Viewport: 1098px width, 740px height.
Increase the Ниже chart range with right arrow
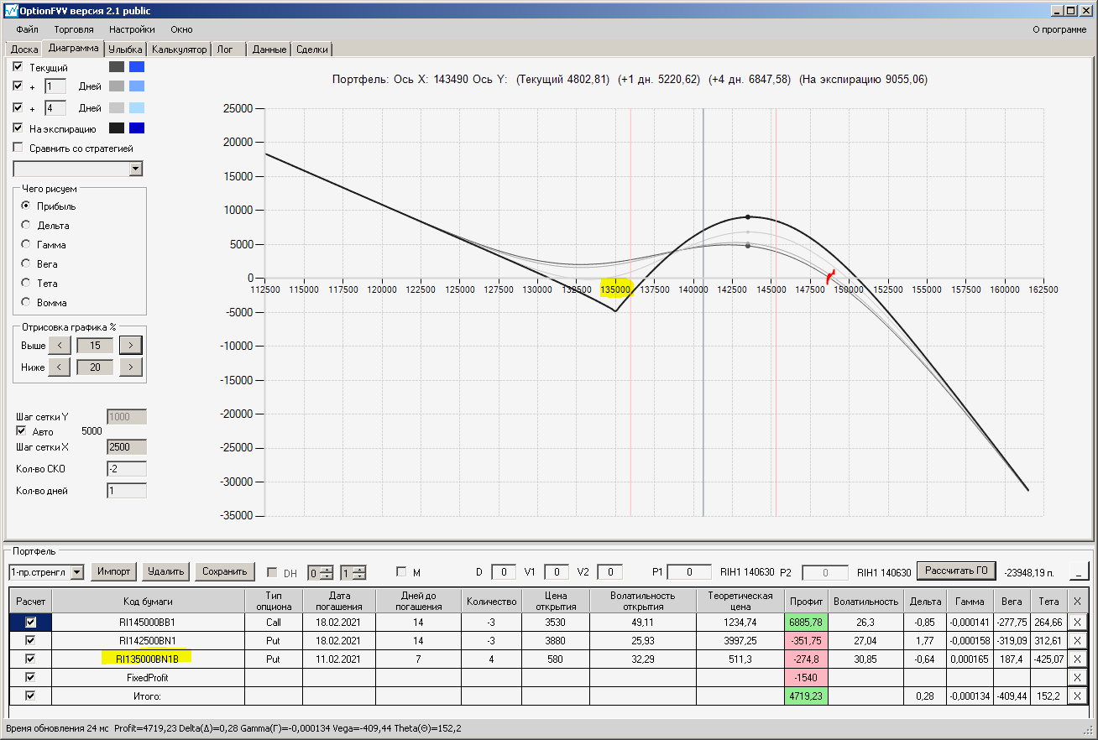(131, 367)
